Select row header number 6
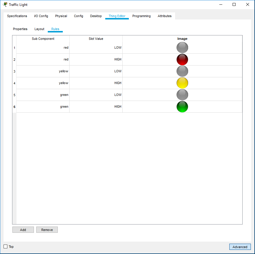This screenshot has height=254, width=255. click(x=14, y=107)
